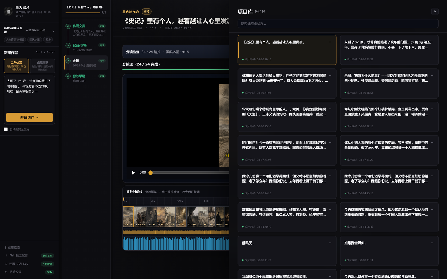Open more options for 08-16 14:25 card
The image size is (447, 279).
point(331,176)
